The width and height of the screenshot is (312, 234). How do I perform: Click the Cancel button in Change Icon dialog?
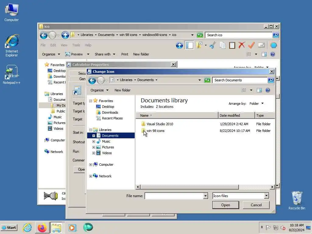point(256,205)
